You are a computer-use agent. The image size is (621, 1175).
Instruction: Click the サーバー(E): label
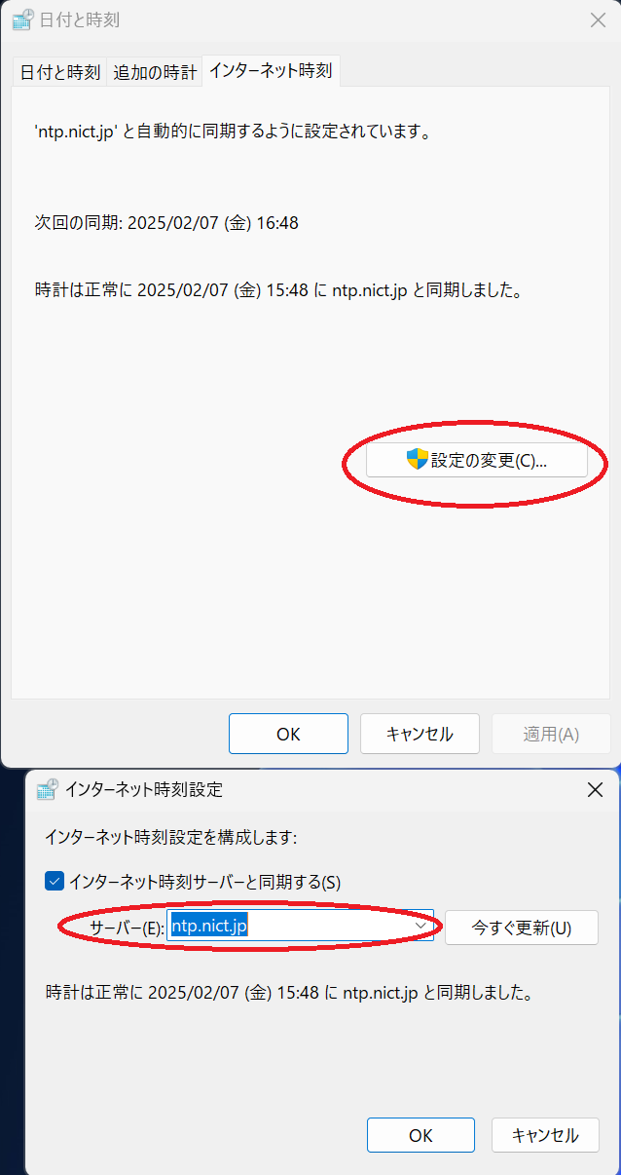pyautogui.click(x=127, y=928)
